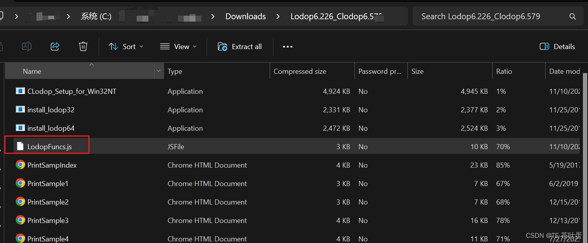
Task: Click the Extract all button
Action: [x=240, y=46]
